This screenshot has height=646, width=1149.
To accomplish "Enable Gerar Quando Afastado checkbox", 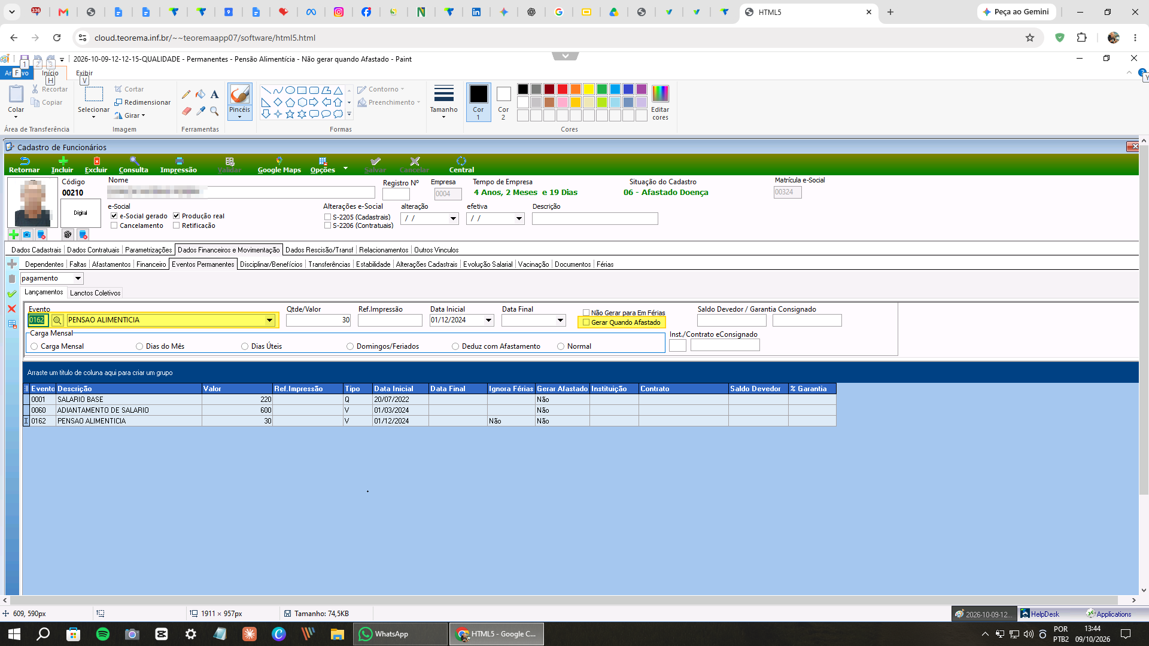I will pyautogui.click(x=586, y=322).
